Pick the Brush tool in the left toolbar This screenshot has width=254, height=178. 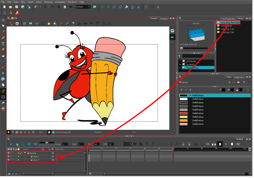point(3,32)
